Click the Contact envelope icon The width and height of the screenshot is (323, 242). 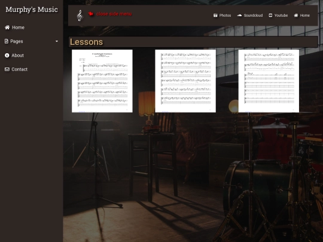click(x=7, y=69)
